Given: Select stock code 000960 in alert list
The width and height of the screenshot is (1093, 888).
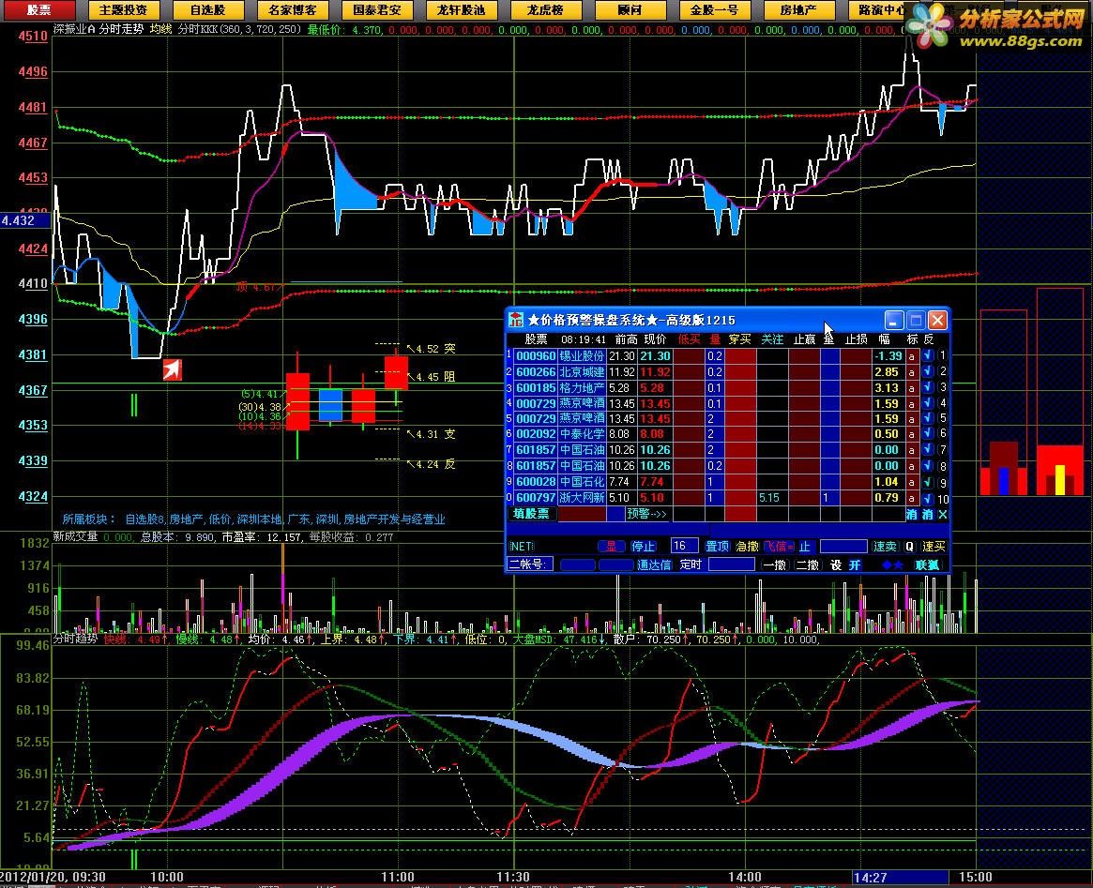Looking at the screenshot, I should [x=536, y=356].
